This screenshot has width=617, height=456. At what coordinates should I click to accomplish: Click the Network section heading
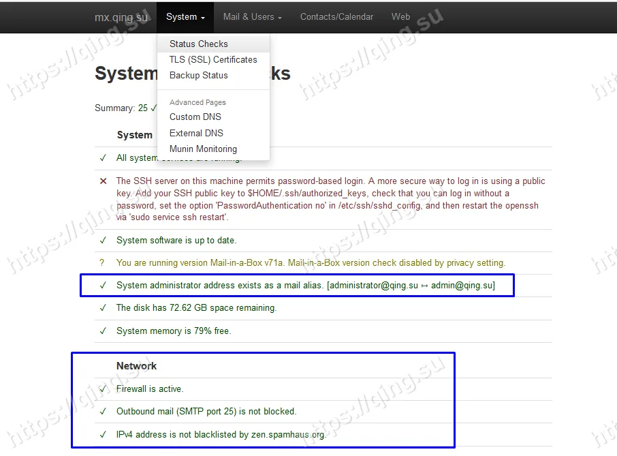pyautogui.click(x=136, y=366)
